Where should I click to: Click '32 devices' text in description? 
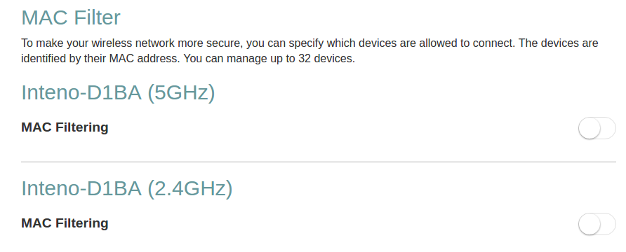(326, 59)
